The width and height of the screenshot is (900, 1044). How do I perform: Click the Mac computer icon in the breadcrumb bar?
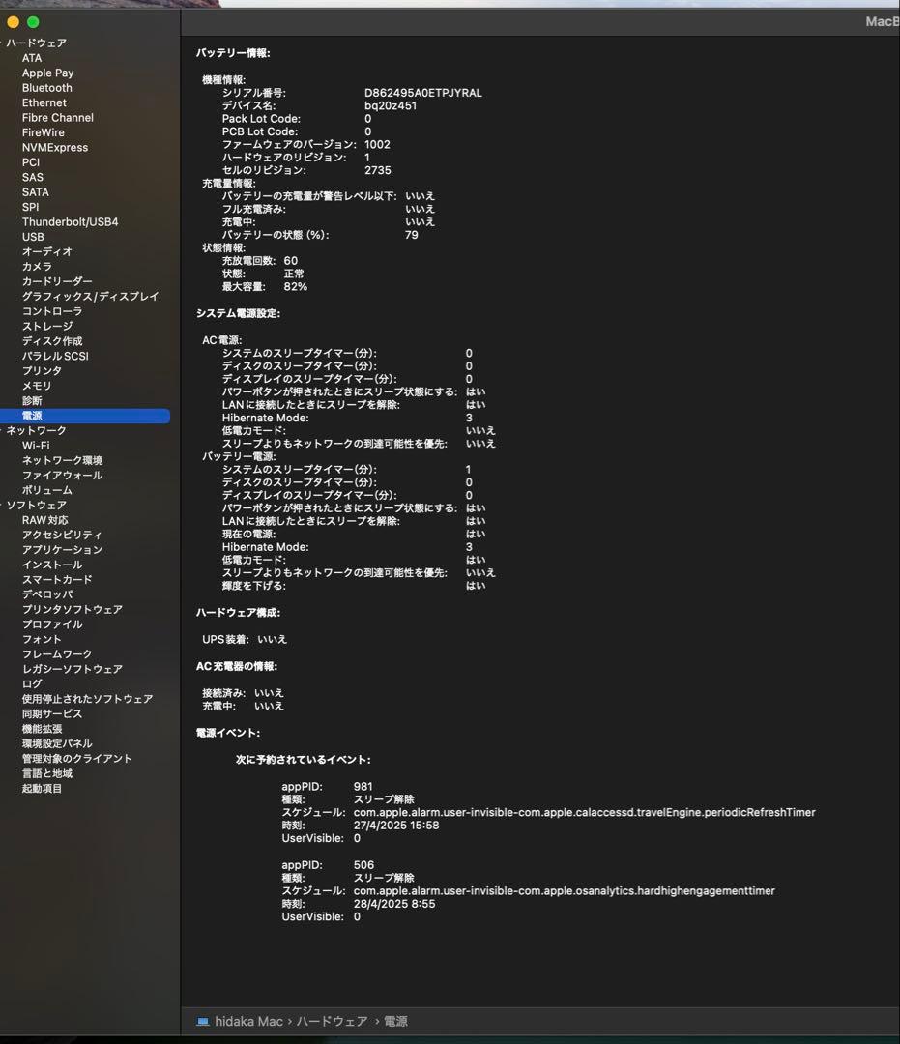201,1021
